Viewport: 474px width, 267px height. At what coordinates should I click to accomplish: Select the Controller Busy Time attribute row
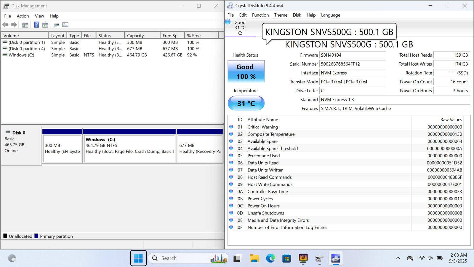click(345, 191)
